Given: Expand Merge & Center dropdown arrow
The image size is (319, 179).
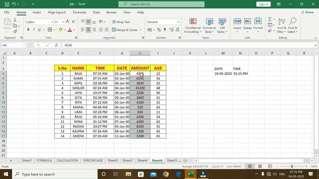Looking at the screenshot, I should pyautogui.click(x=141, y=30).
